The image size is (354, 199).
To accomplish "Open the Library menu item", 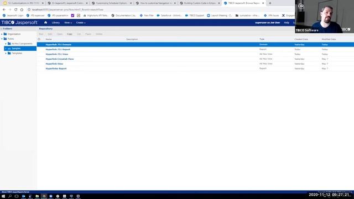I will (55, 23).
